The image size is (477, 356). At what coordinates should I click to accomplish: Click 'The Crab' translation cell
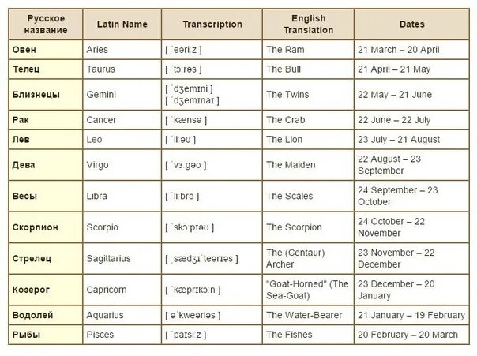[x=308, y=120]
